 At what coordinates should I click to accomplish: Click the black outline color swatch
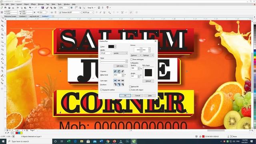(111, 46)
